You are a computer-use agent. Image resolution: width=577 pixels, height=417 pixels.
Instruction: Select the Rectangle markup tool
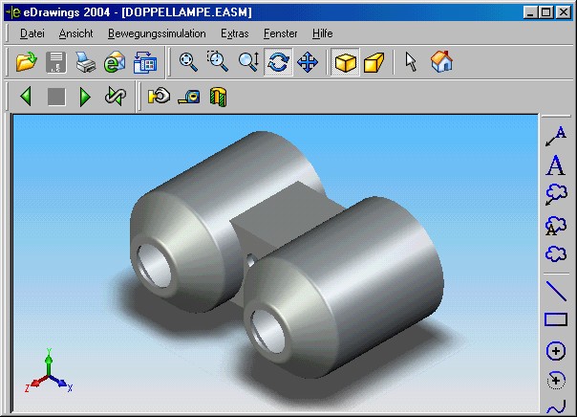point(556,319)
